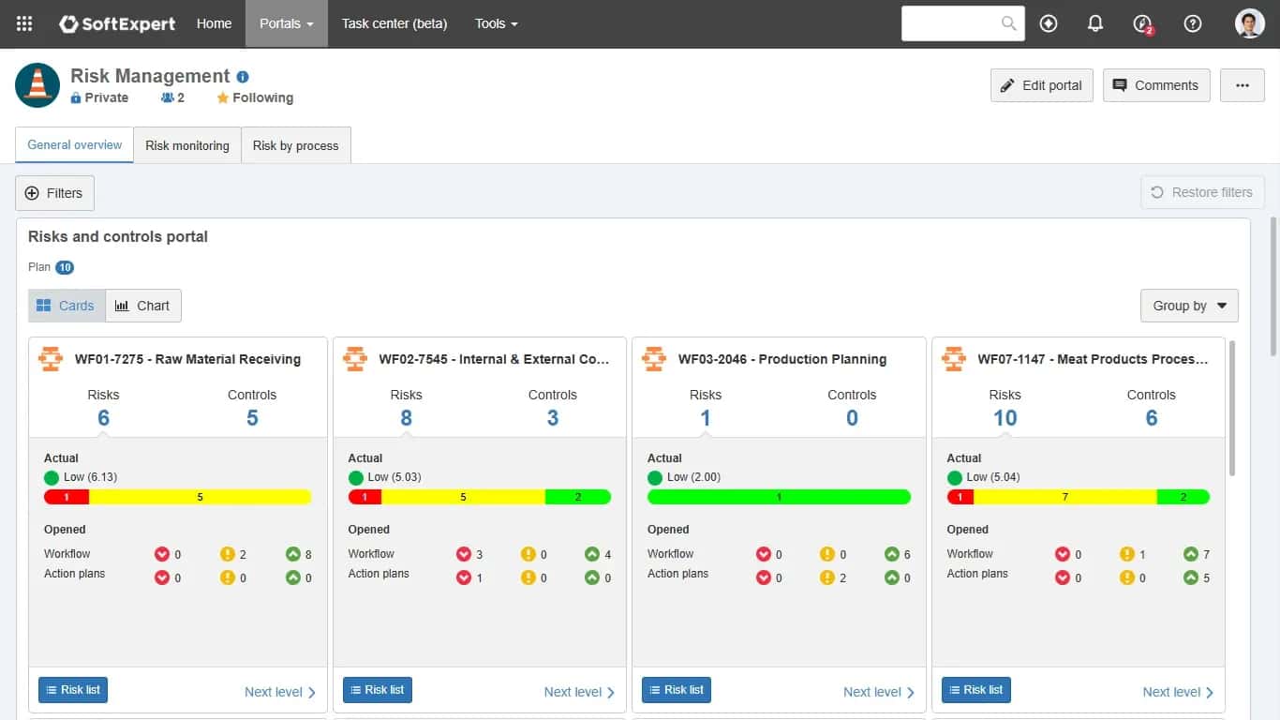The image size is (1280, 720).
Task: Open the Tools dropdown menu
Action: (x=496, y=23)
